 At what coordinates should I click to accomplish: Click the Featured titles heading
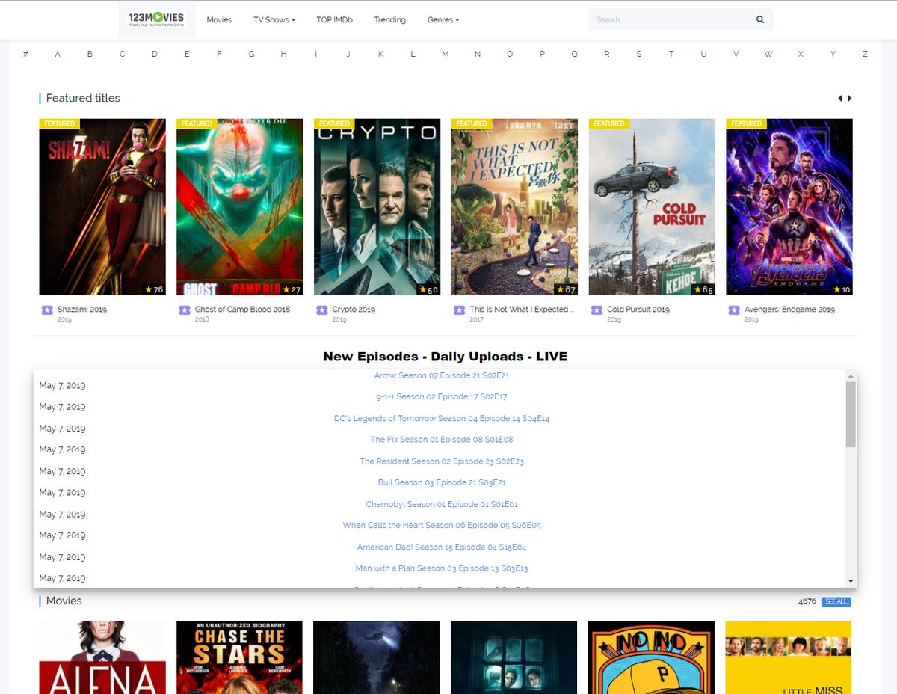click(x=83, y=98)
